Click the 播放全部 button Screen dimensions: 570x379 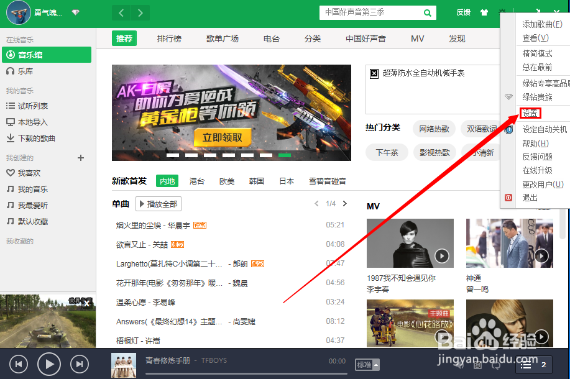[159, 204]
